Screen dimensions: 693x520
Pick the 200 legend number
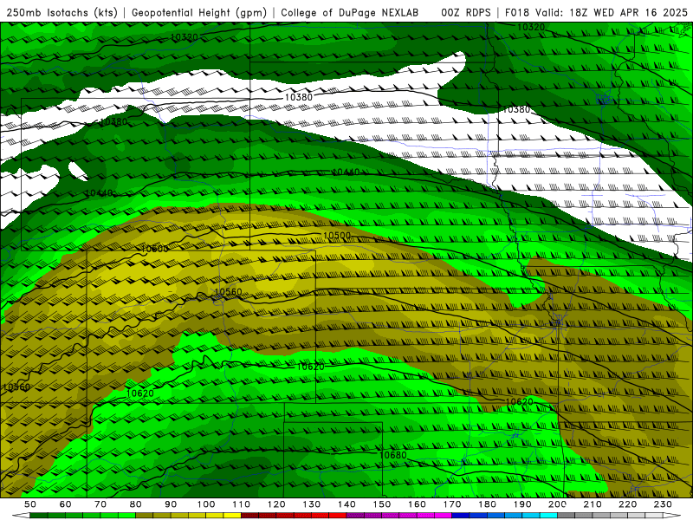pos(558,504)
